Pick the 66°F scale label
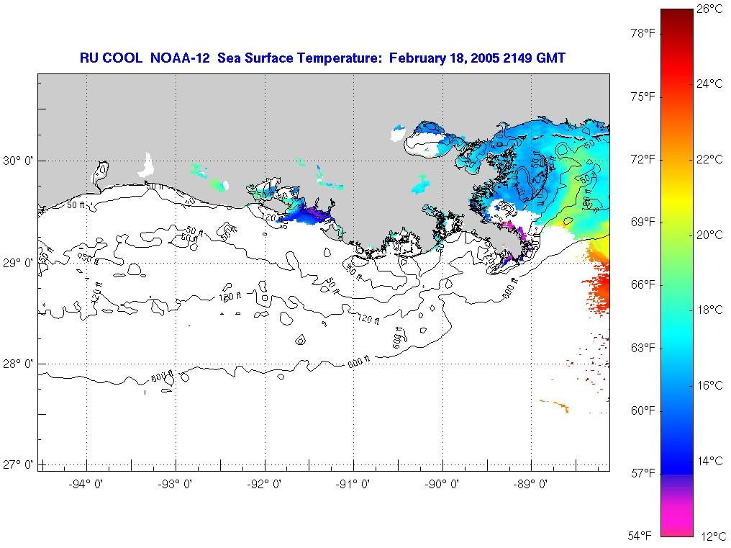The width and height of the screenshot is (731, 548). point(643,284)
